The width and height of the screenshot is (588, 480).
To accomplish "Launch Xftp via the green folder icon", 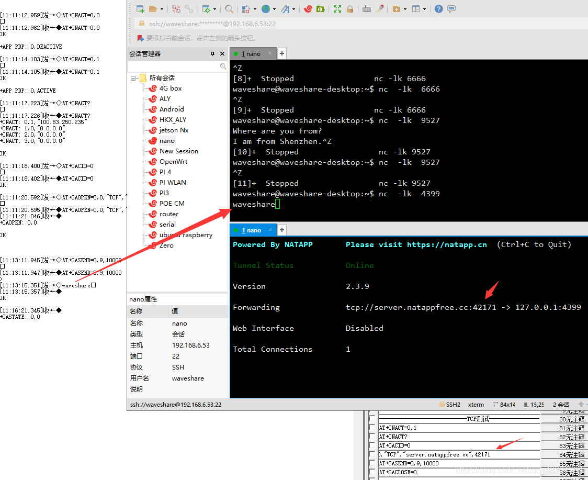I will [x=321, y=9].
